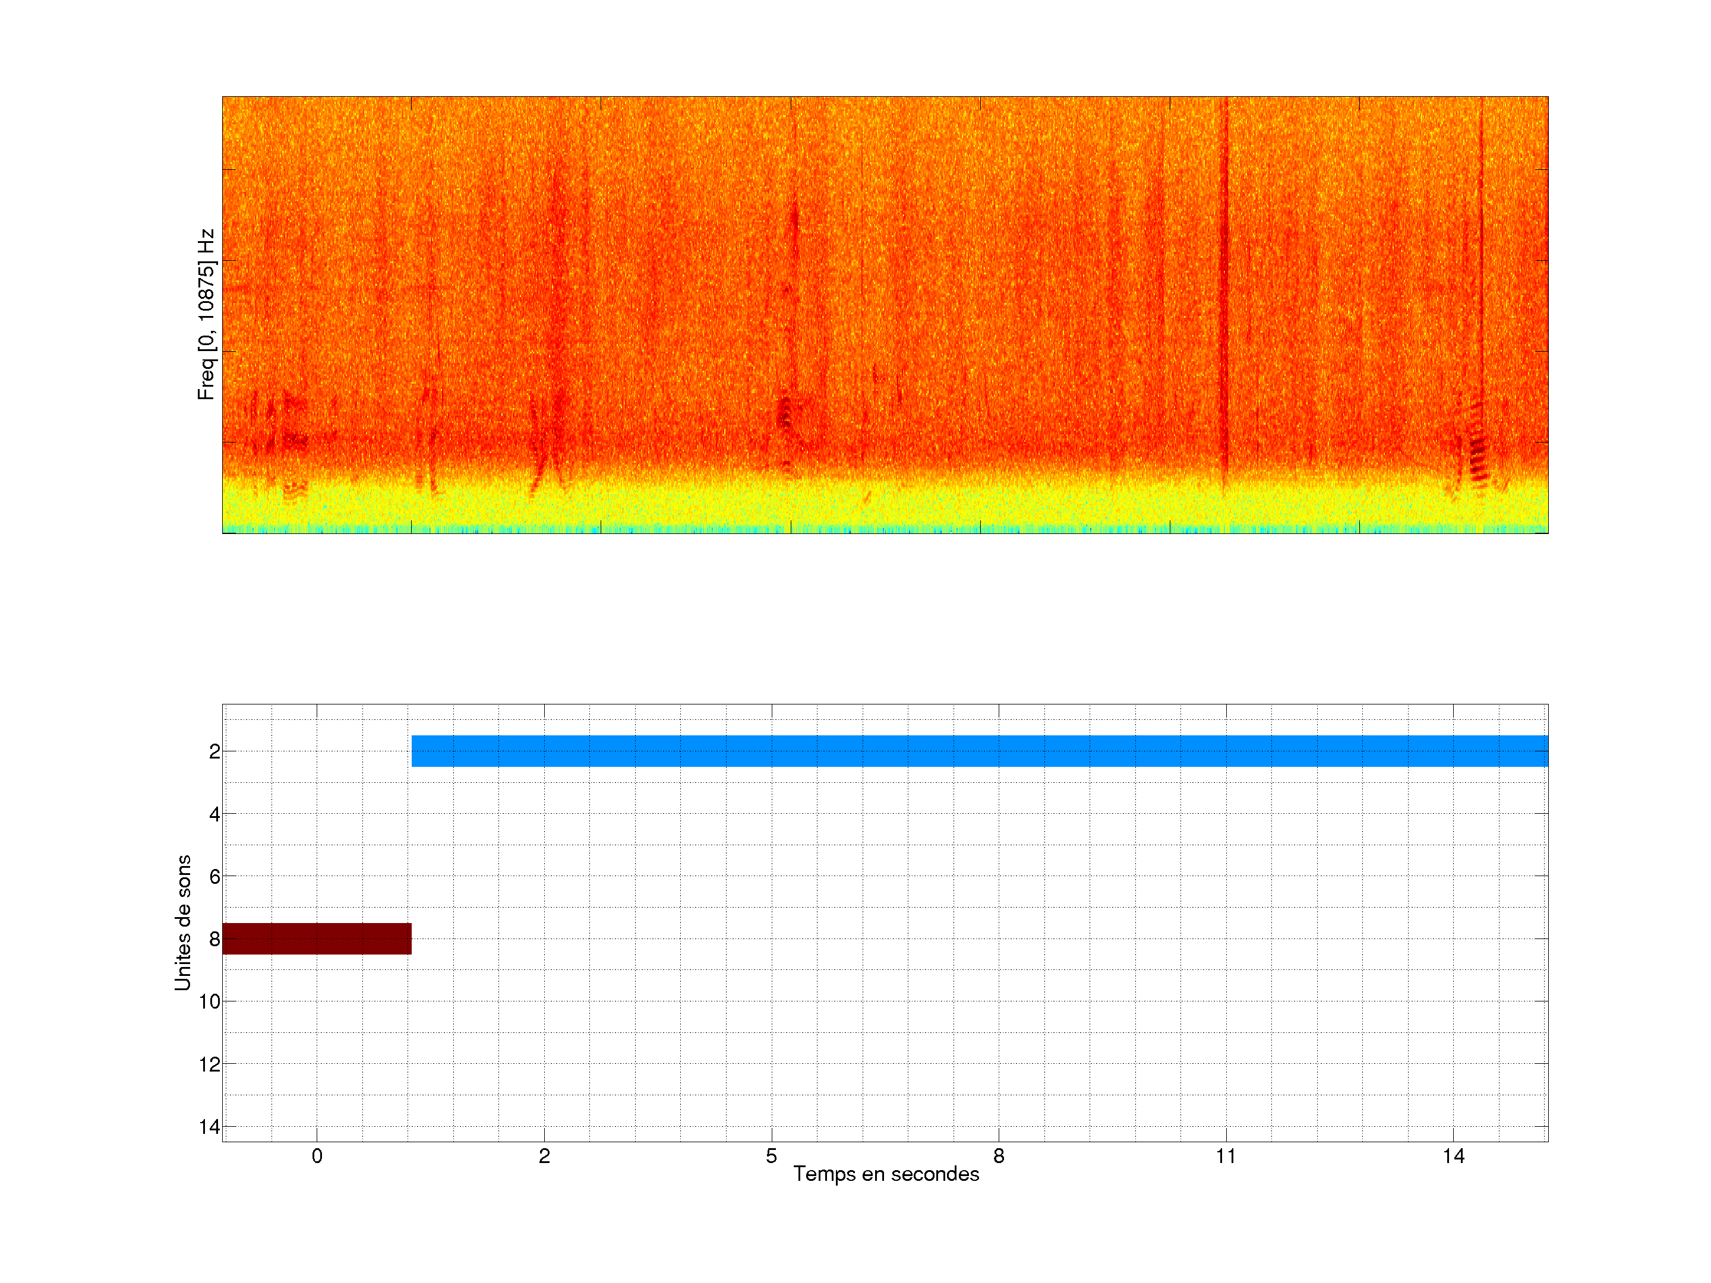Click the bottom-left y-axis tick label 14

[x=210, y=1127]
